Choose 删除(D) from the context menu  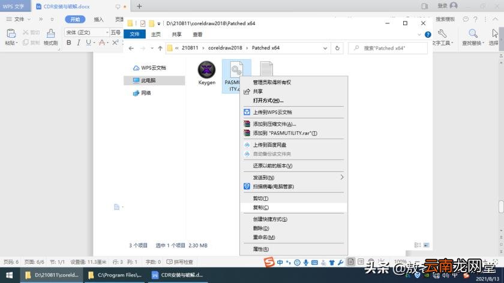tap(294, 228)
